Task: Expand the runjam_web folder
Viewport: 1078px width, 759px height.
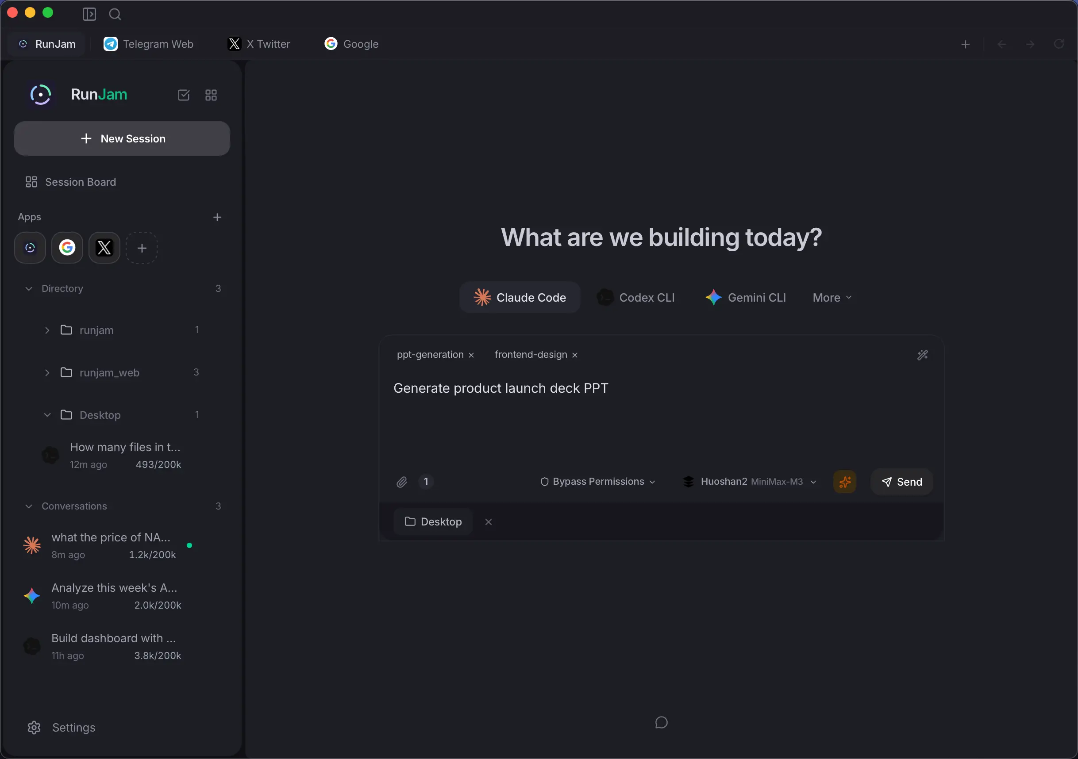Action: [x=47, y=373]
